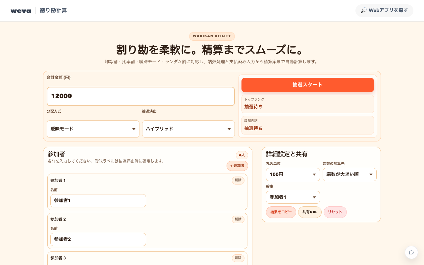Click the weva logo
The height and width of the screenshot is (265, 424).
(x=21, y=11)
